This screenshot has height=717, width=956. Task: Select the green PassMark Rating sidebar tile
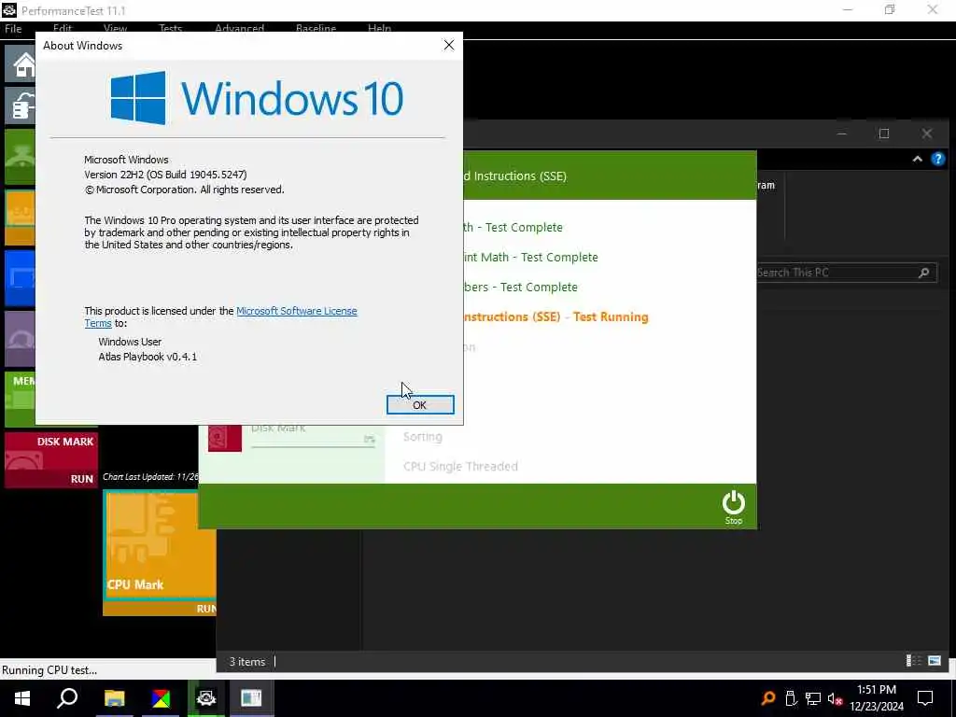point(21,156)
